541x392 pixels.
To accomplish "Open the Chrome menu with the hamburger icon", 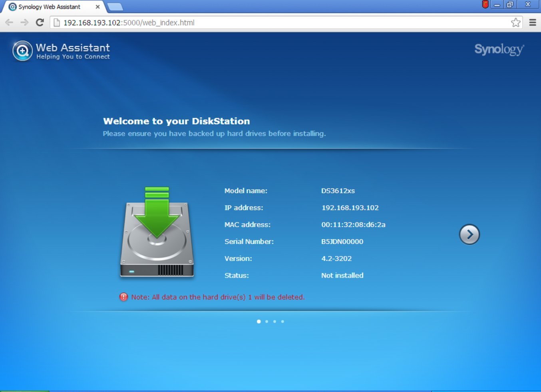I will tap(533, 23).
